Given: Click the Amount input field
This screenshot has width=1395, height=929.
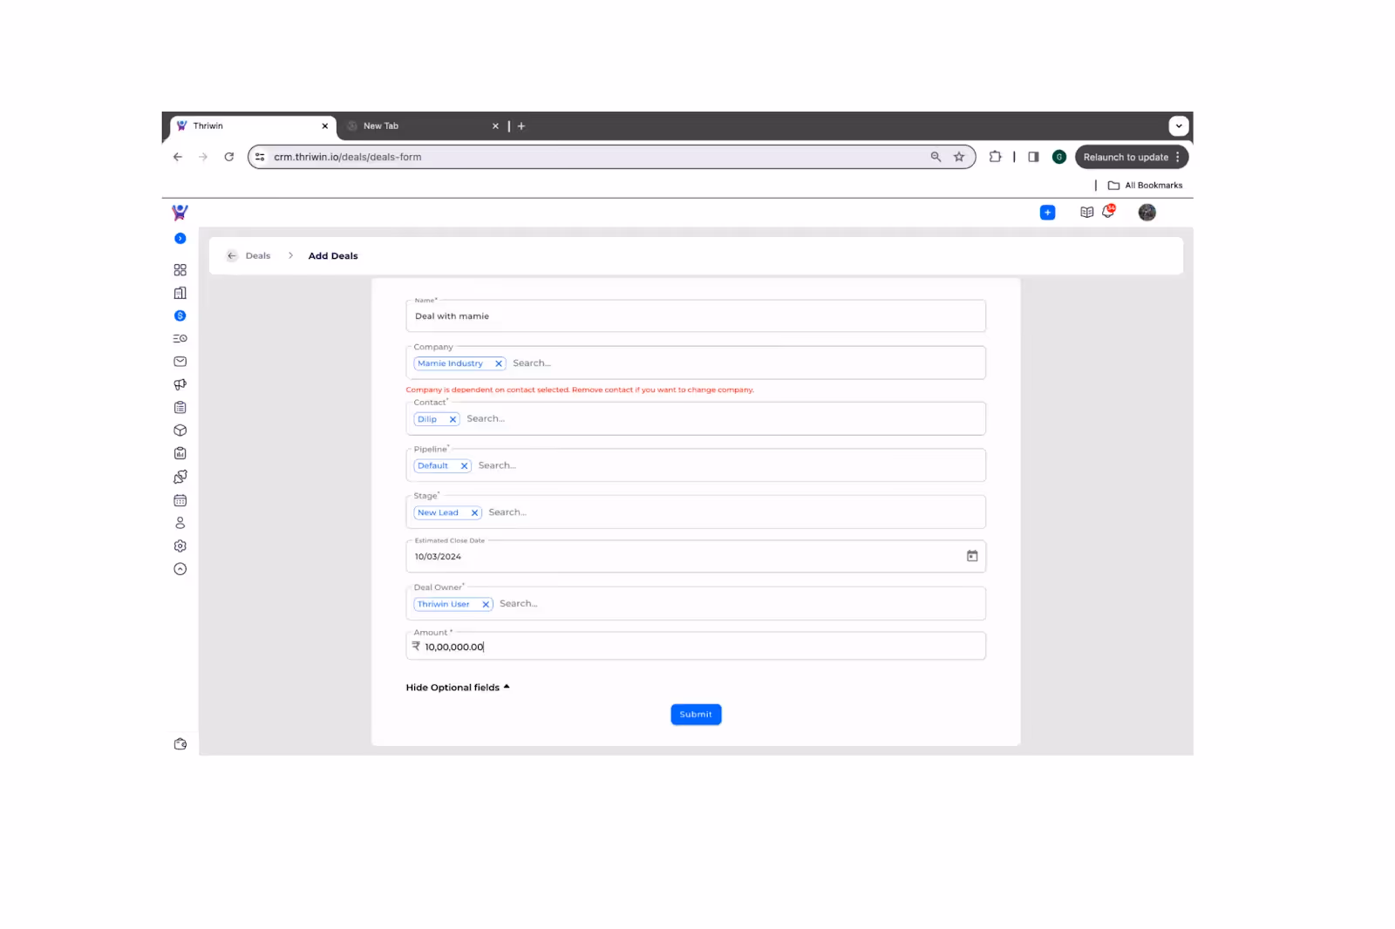Looking at the screenshot, I should [696, 647].
